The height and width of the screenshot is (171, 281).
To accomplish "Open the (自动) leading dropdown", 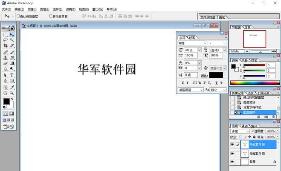I will [x=225, y=50].
